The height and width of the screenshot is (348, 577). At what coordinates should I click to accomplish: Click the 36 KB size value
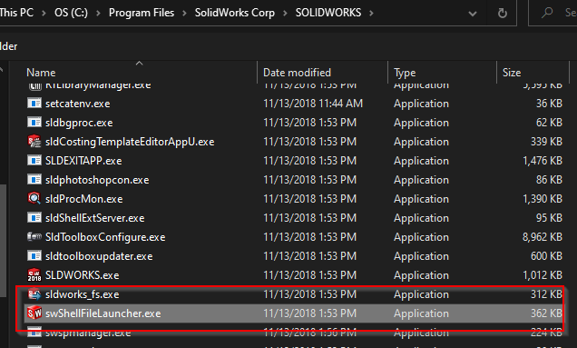(x=549, y=104)
